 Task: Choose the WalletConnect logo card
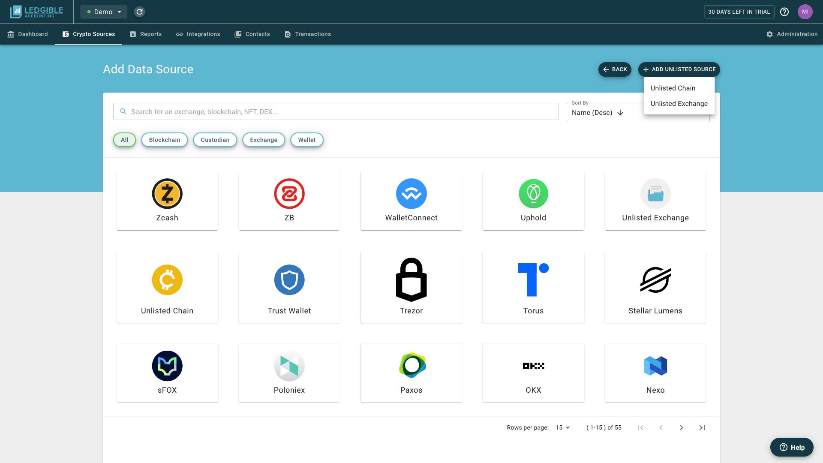coord(411,201)
